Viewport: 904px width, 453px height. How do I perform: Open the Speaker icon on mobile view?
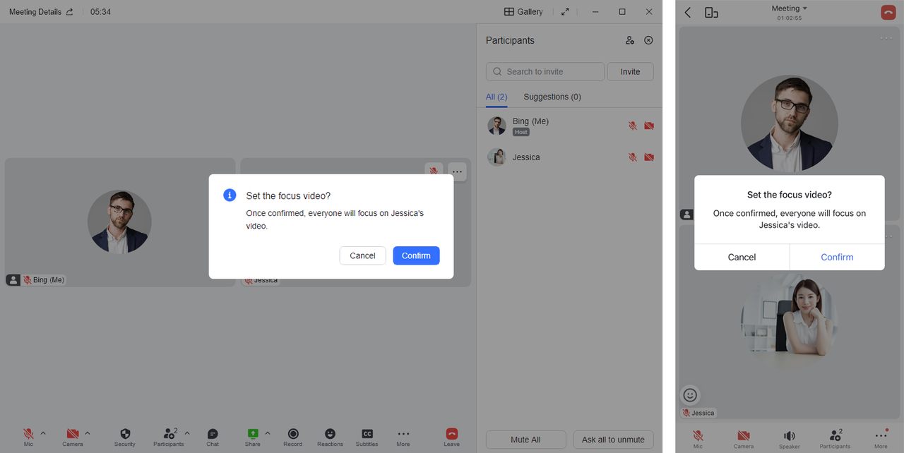point(789,436)
